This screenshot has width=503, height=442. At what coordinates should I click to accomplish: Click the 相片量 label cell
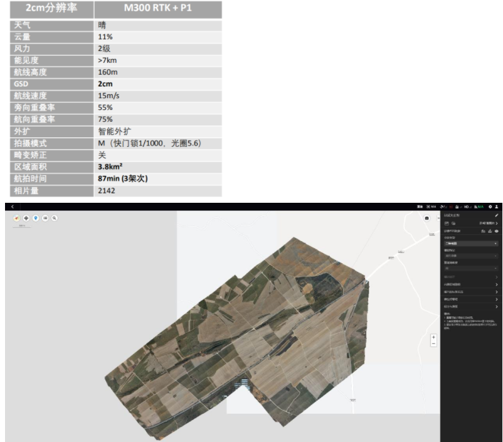point(51,191)
